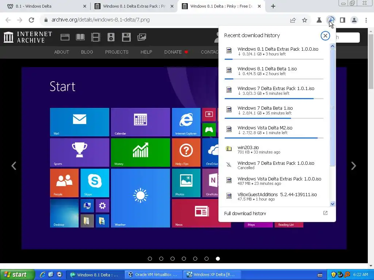
Task: Open the Audio speaker icon
Action: tap(111, 37)
